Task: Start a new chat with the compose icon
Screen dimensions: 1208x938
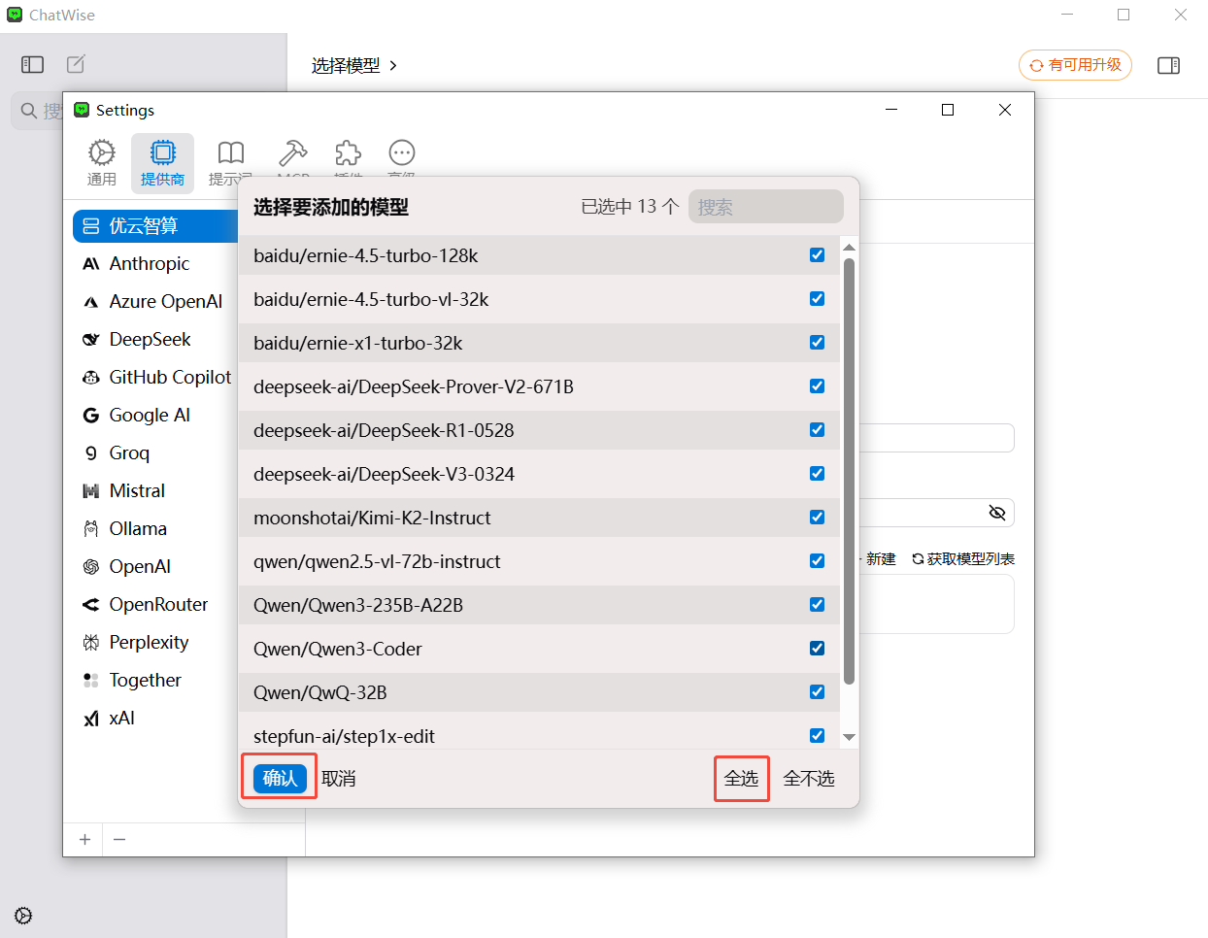Action: [x=76, y=64]
